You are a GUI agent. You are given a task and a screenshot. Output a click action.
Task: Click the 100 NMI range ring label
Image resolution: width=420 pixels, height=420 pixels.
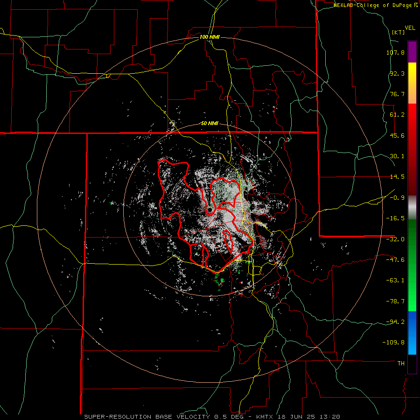tap(210, 37)
